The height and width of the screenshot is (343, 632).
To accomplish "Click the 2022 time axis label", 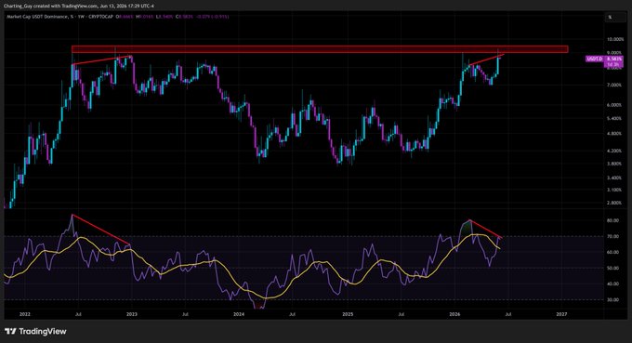I will pos(24,314).
